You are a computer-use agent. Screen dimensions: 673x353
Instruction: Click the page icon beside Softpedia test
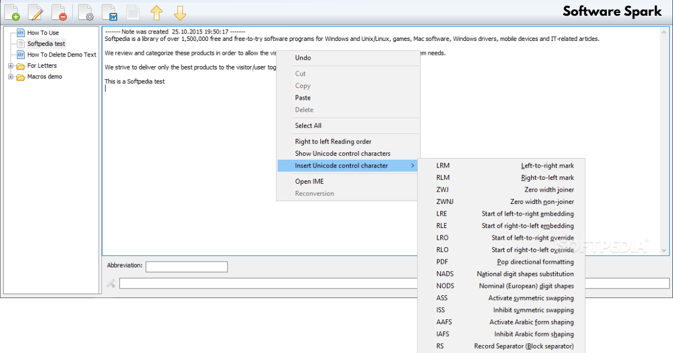[21, 43]
